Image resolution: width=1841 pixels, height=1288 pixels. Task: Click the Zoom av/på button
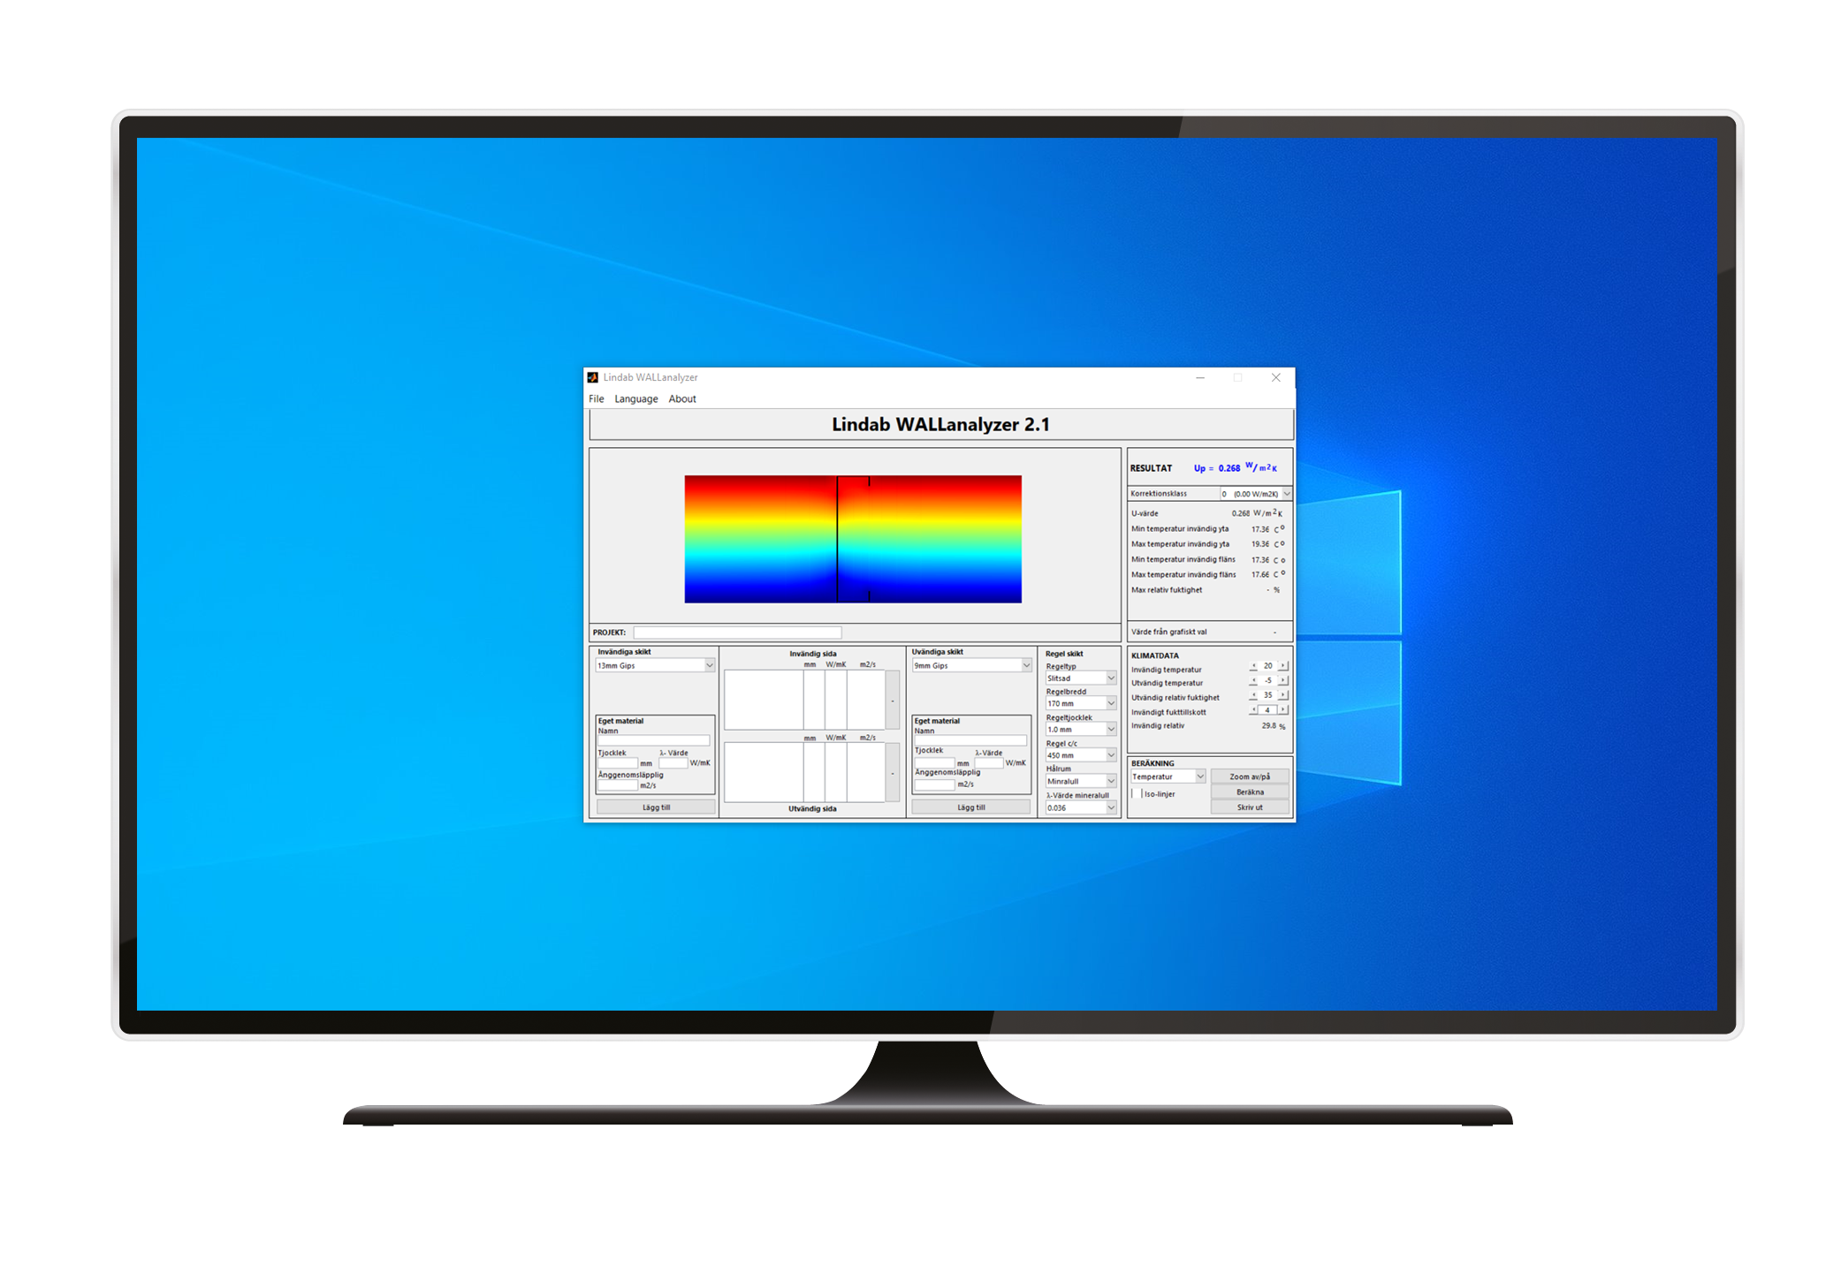(x=1250, y=777)
